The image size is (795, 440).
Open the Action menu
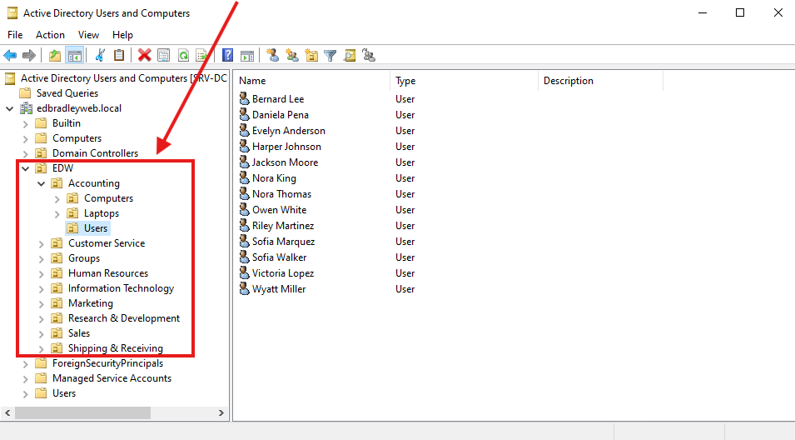tap(50, 34)
